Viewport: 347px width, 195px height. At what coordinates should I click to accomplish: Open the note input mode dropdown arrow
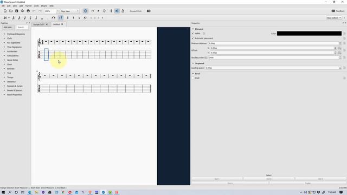9,18
